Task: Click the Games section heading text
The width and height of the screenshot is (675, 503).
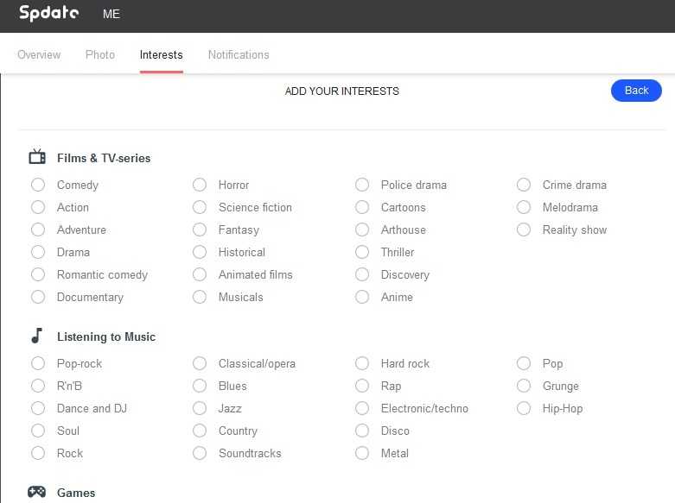Action: [76, 493]
